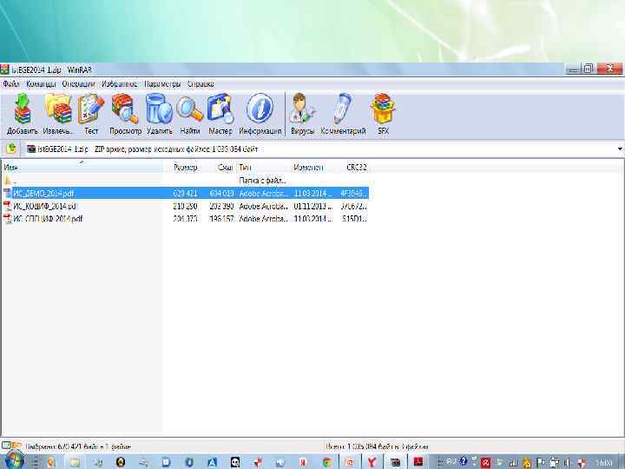Go up one level with folder-arrow icon

11,149
